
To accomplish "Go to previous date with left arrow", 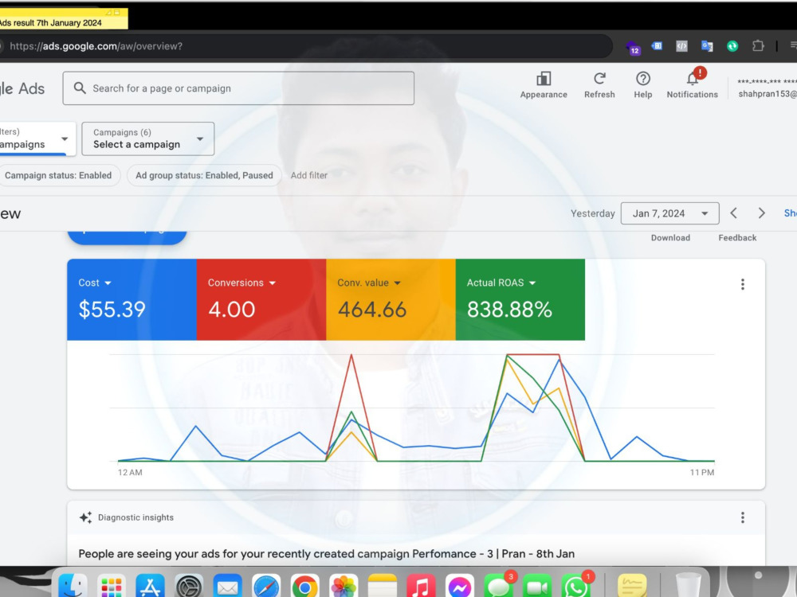I will tap(733, 213).
